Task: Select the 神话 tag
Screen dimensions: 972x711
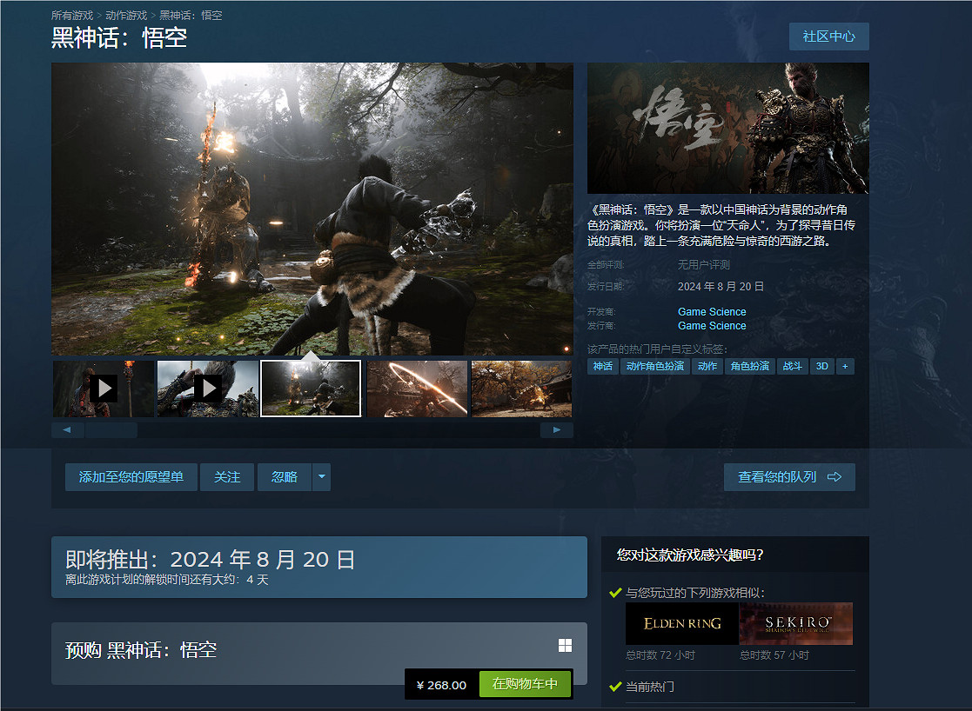Action: click(x=602, y=366)
